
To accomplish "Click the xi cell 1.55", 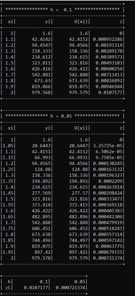I will click(8, 205).
